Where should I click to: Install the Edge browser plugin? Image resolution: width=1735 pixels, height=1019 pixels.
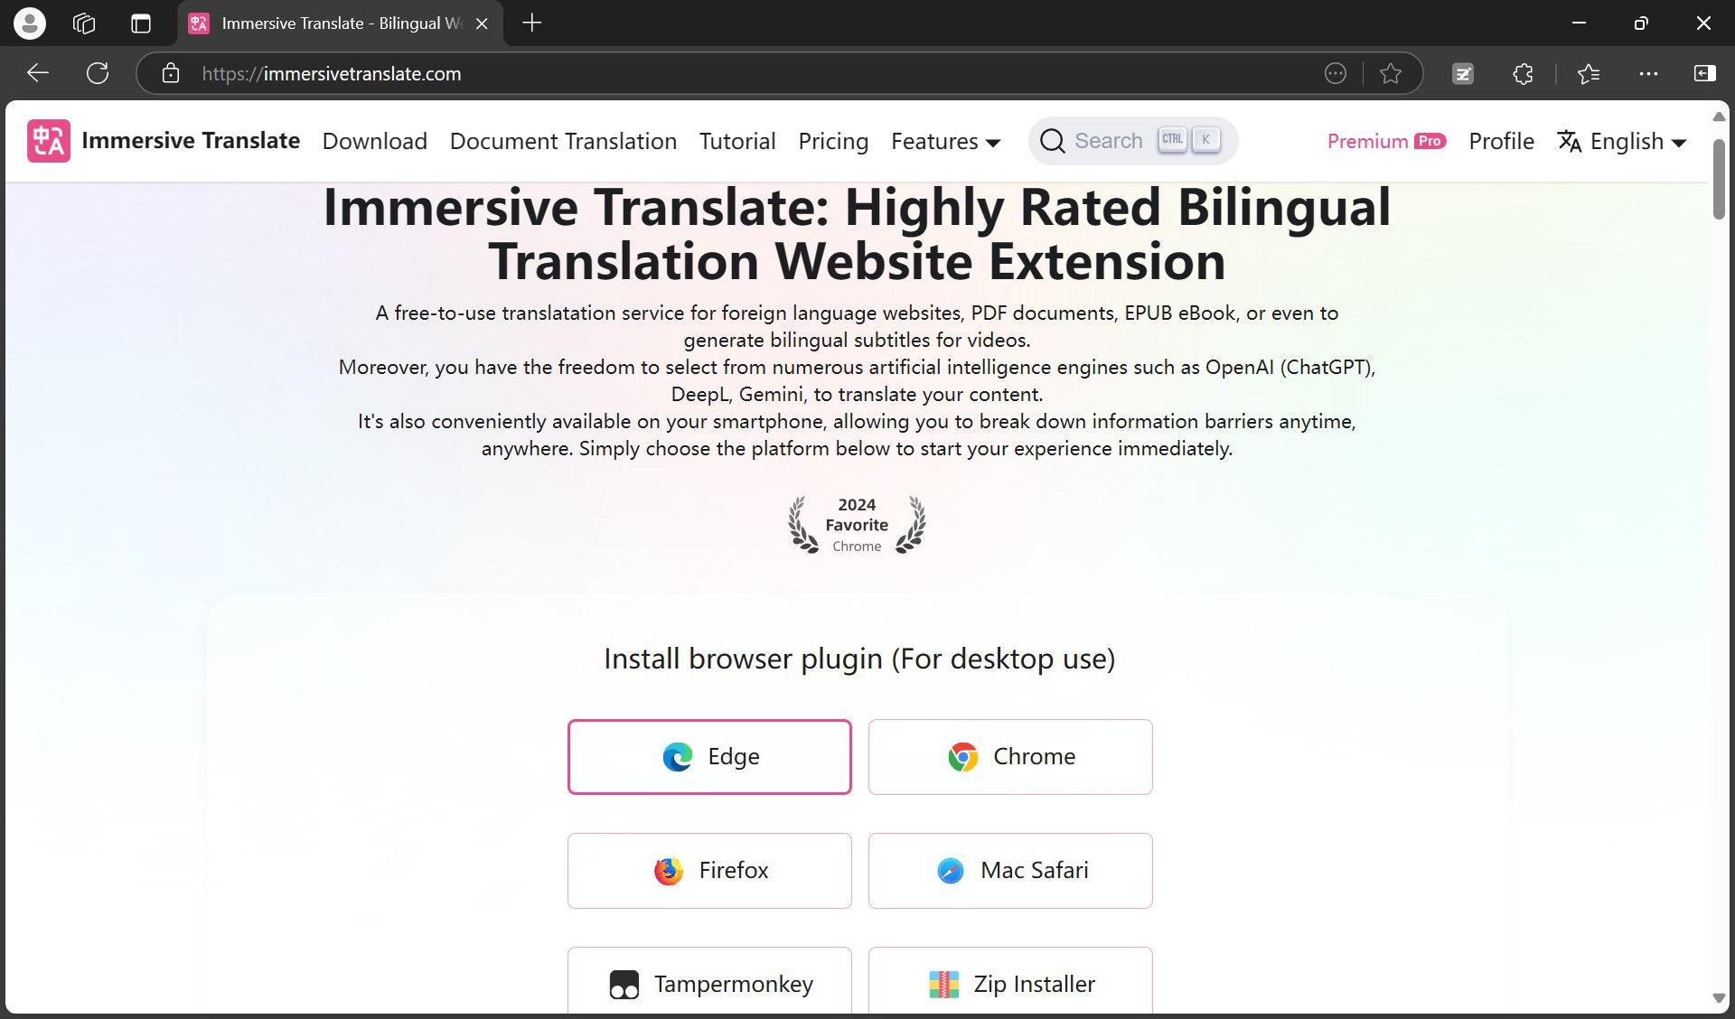709,757
